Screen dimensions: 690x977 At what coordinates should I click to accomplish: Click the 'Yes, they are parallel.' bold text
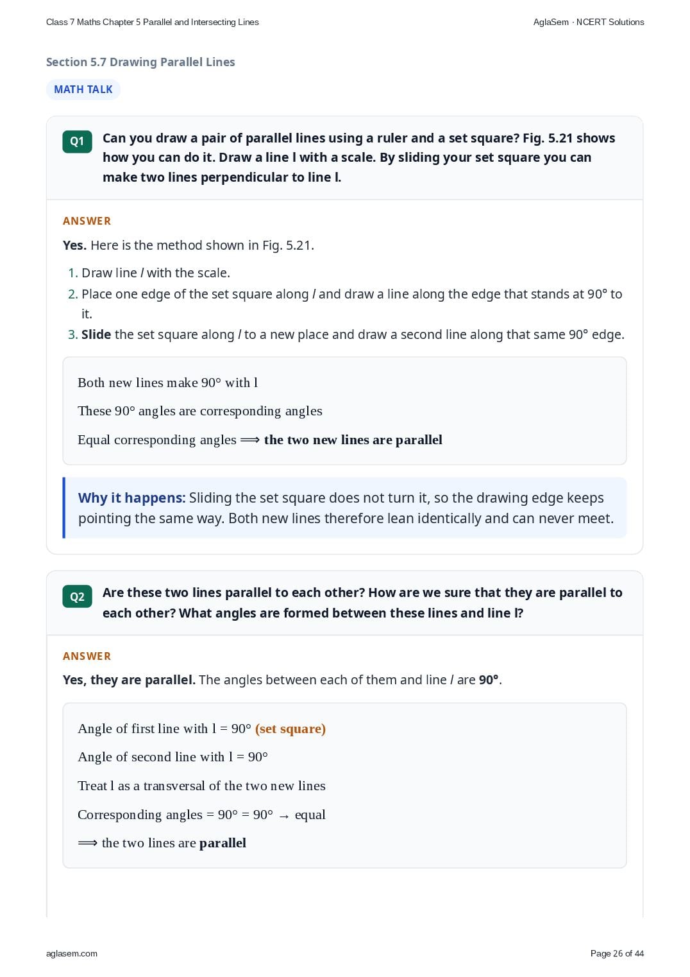(129, 680)
